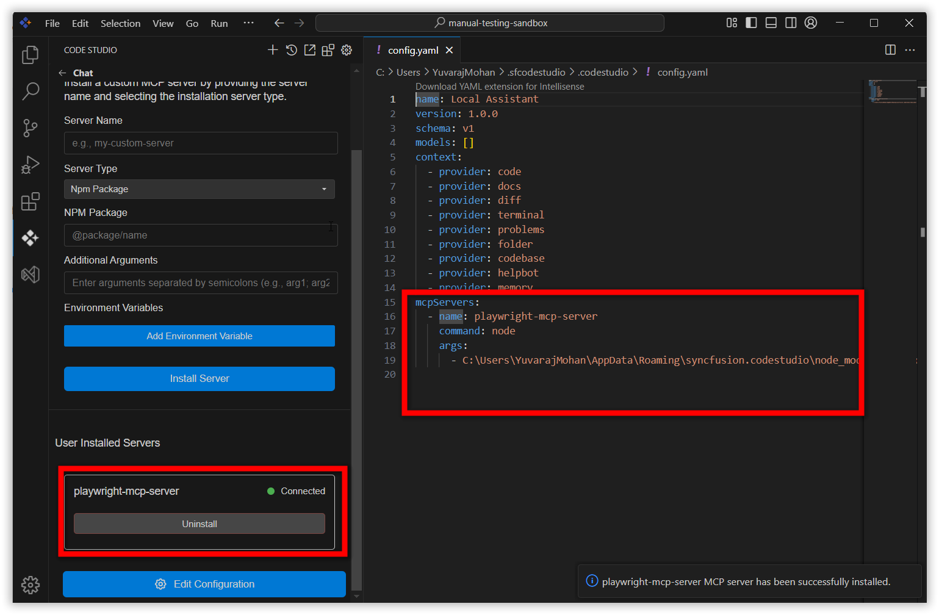Open Accounts profile icon in title bar
Screen dimensions: 939x615
(811, 23)
